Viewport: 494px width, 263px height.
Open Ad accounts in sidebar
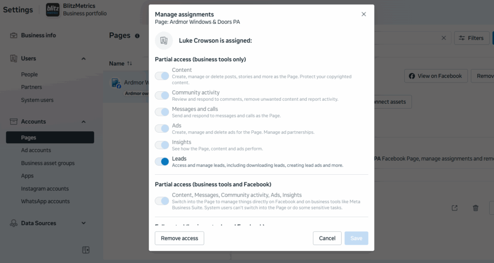(x=36, y=150)
